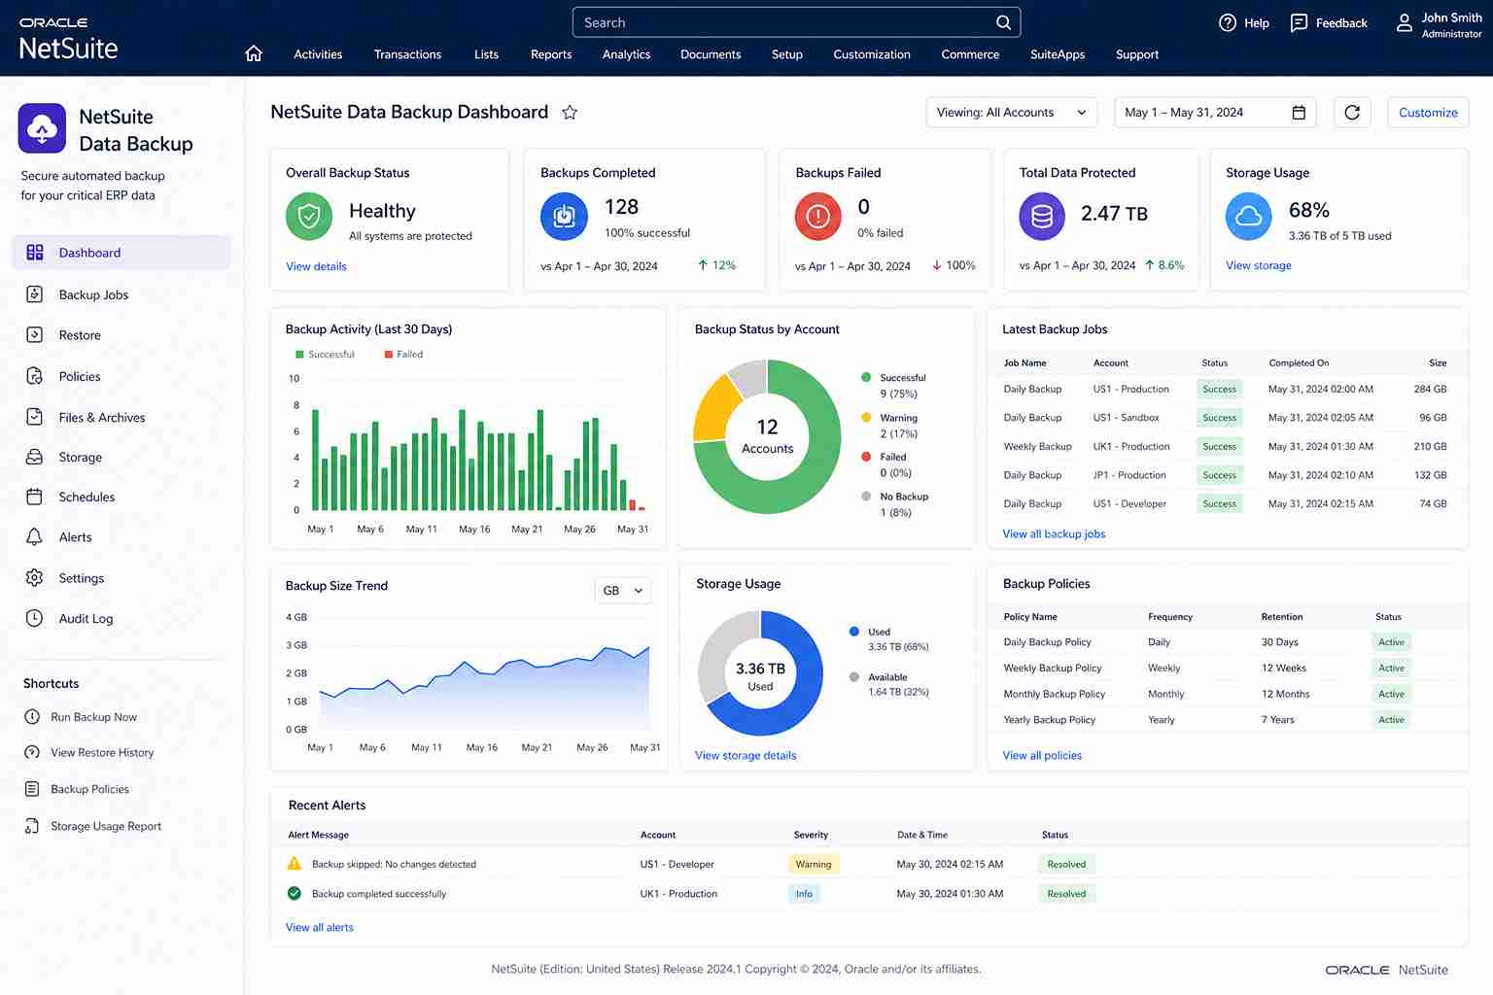The width and height of the screenshot is (1493, 995).
Task: Click the Settings gear icon
Action: [35, 578]
